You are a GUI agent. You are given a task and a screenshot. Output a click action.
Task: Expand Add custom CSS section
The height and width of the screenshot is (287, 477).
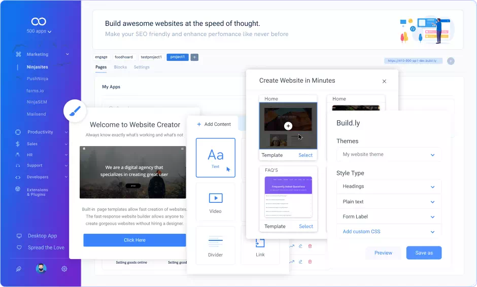click(388, 232)
